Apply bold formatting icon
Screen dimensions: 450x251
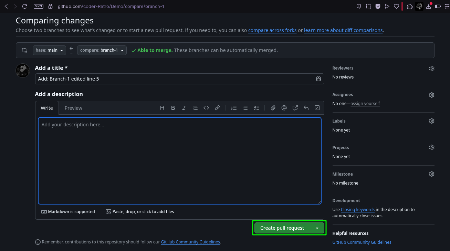173,108
